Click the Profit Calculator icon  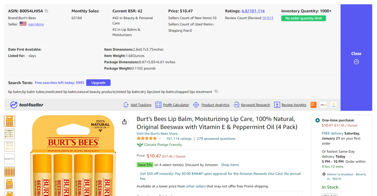tap(158, 104)
